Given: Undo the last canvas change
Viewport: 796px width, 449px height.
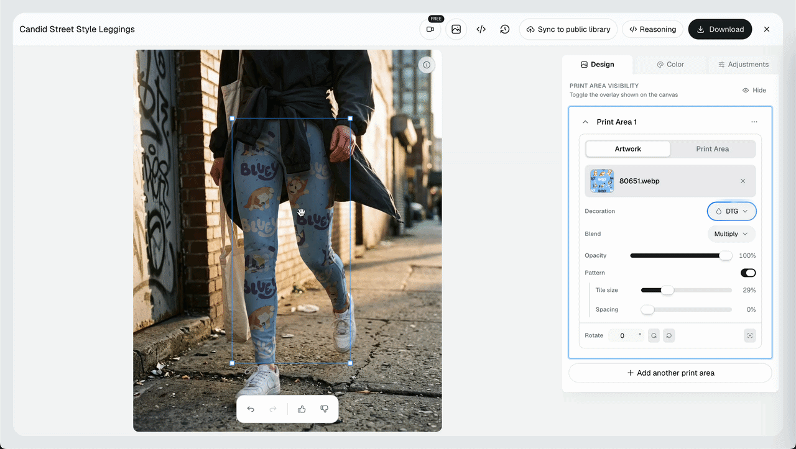Looking at the screenshot, I should coord(251,409).
